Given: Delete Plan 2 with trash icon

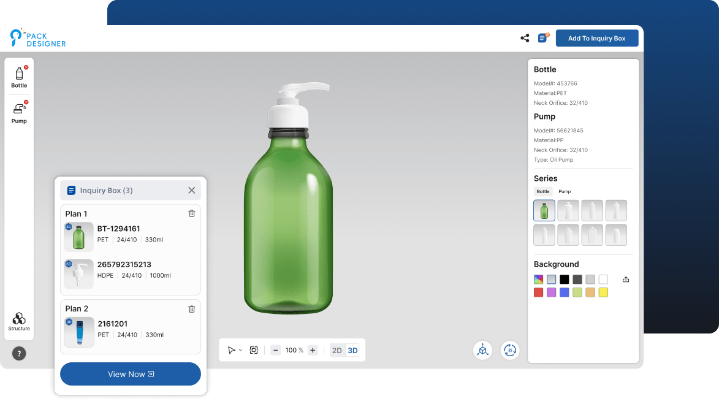Looking at the screenshot, I should click(x=191, y=309).
